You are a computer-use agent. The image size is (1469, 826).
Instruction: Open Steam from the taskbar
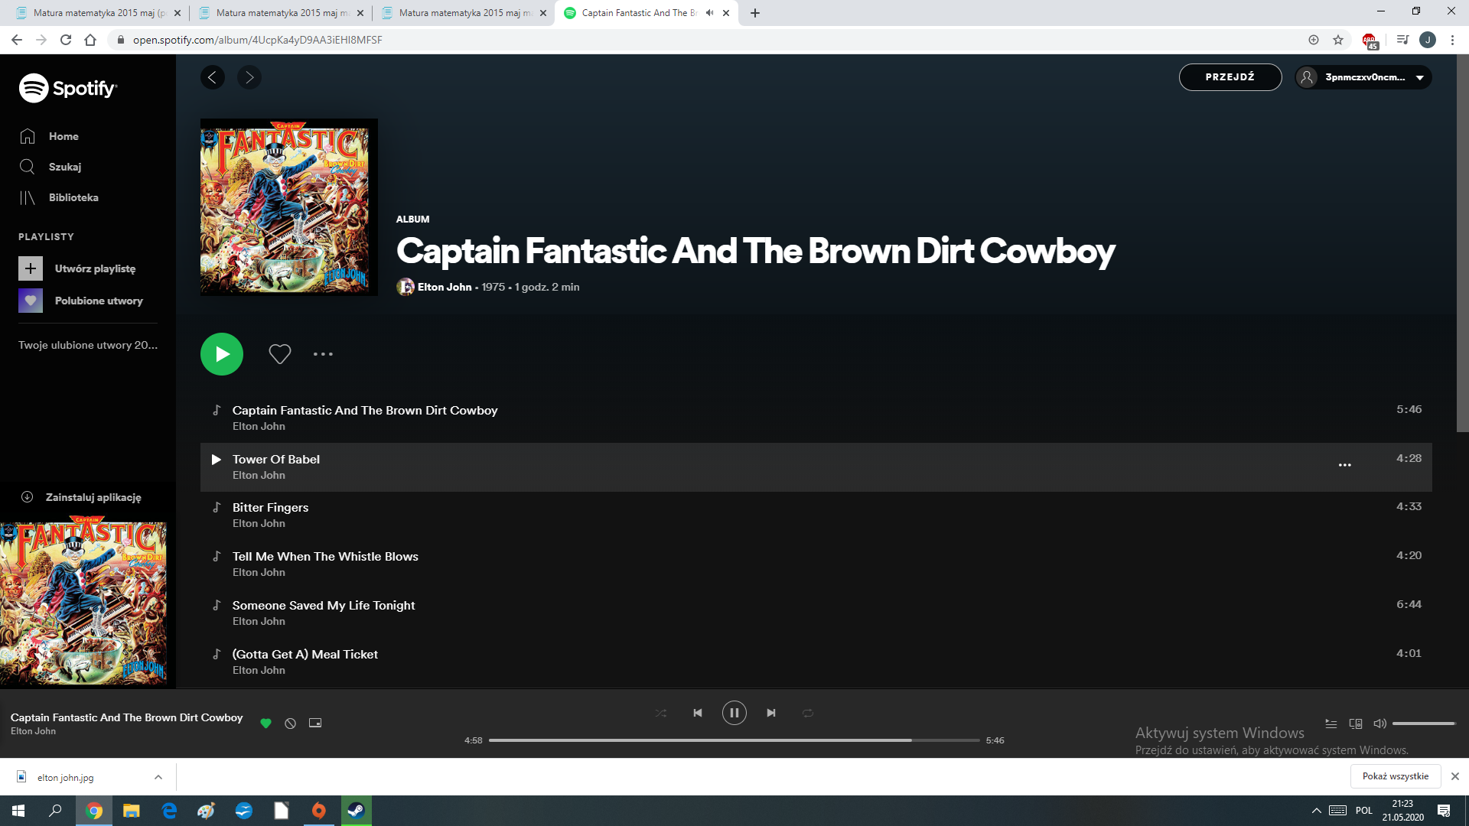[357, 811]
